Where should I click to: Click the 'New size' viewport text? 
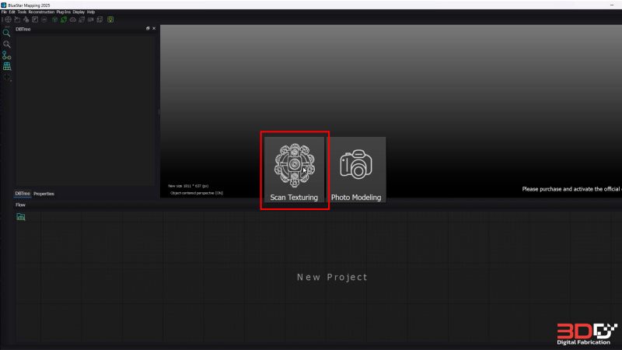click(x=188, y=186)
